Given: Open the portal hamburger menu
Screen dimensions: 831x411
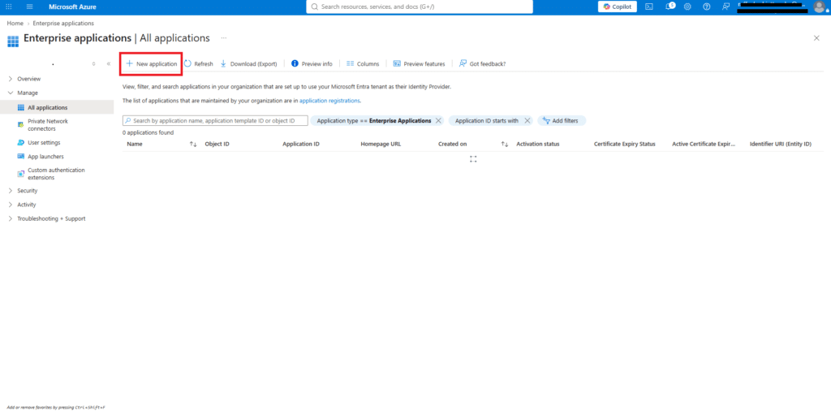Looking at the screenshot, I should (x=29, y=6).
